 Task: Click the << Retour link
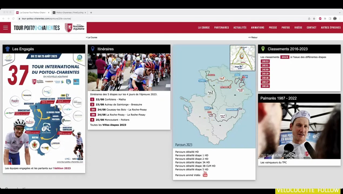tap(253, 37)
